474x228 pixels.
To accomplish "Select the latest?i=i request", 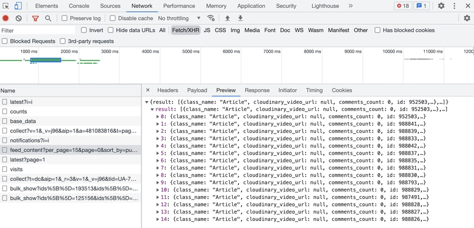I will (71, 102).
